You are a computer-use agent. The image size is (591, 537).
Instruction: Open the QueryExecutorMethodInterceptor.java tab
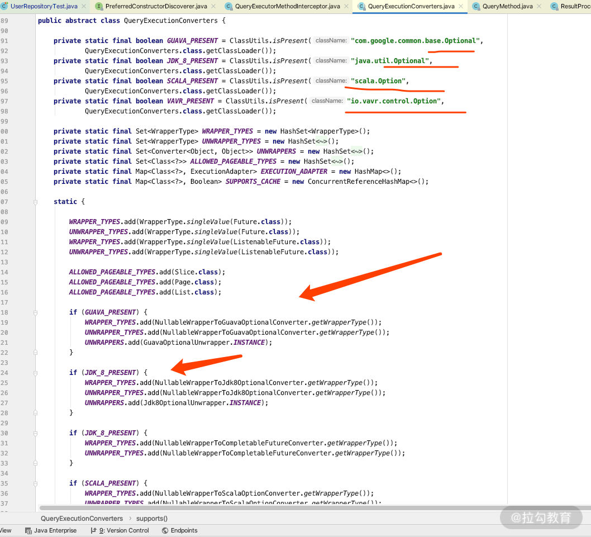[x=287, y=6]
